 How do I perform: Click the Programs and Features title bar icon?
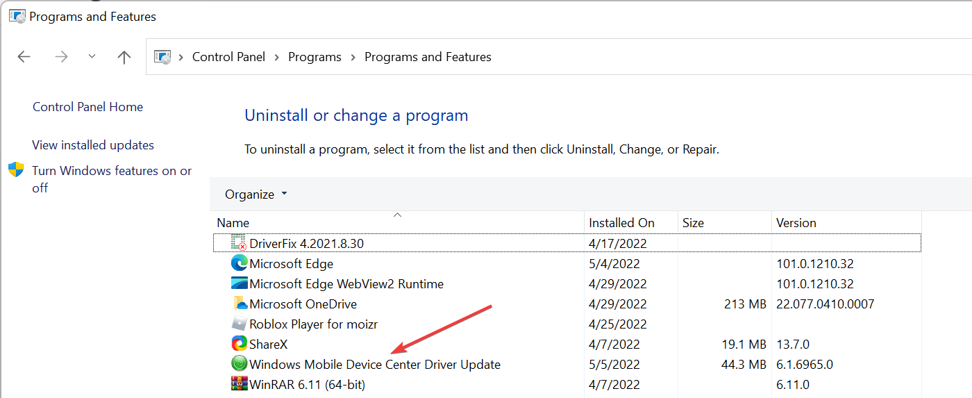[x=17, y=16]
